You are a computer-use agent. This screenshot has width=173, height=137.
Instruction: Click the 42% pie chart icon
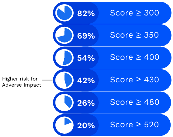[65, 80]
